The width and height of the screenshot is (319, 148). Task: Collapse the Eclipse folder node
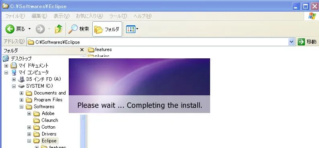tap(29, 141)
